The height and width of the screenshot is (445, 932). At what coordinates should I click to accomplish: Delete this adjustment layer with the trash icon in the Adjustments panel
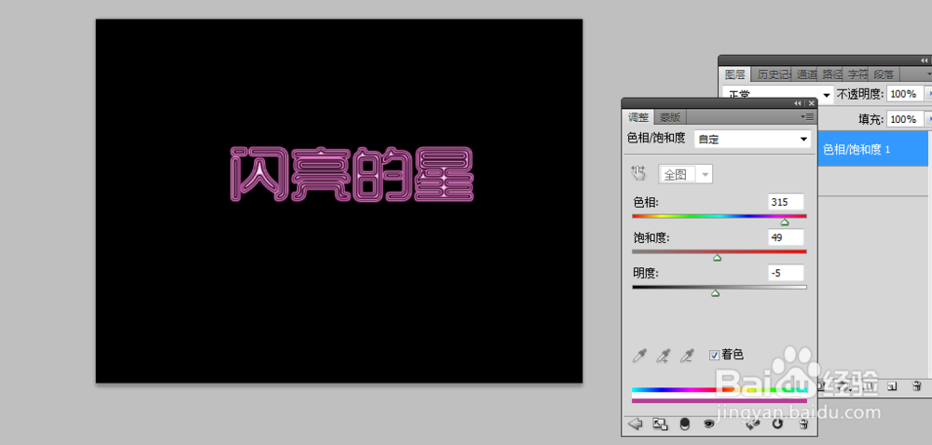click(x=803, y=424)
